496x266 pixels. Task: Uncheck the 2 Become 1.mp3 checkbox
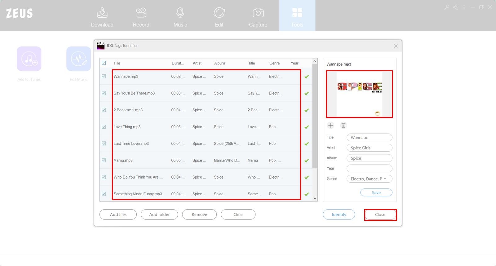pyautogui.click(x=104, y=110)
